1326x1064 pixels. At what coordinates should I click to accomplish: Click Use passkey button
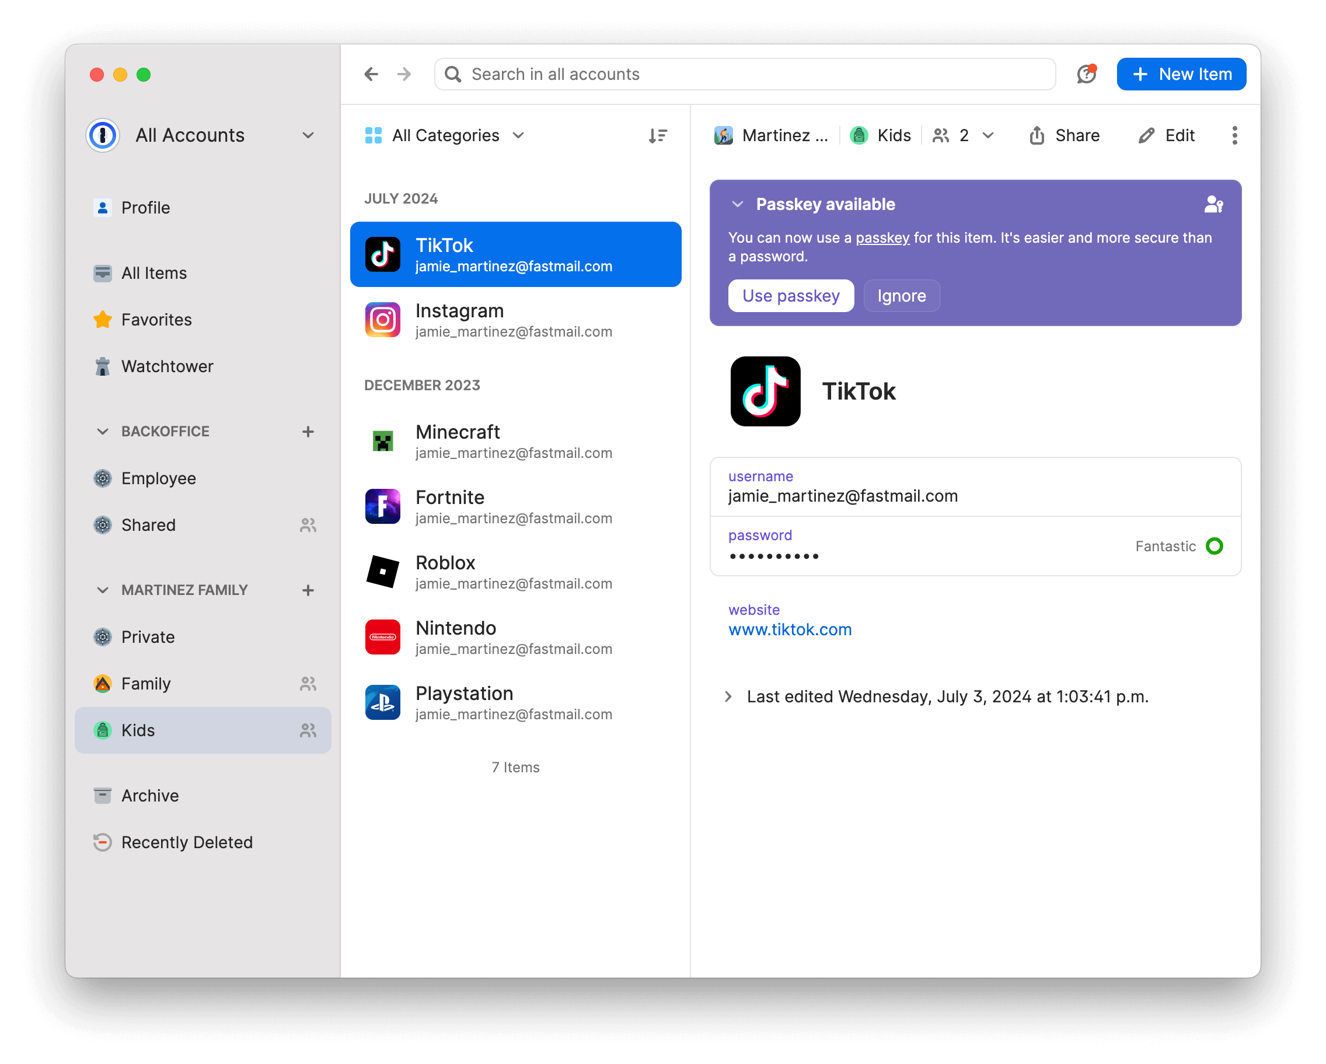point(791,296)
